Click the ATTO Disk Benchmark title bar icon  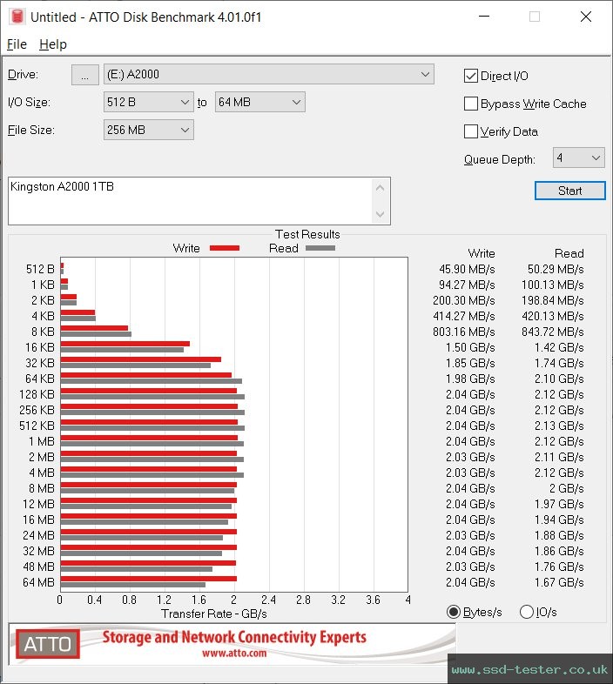(17, 17)
